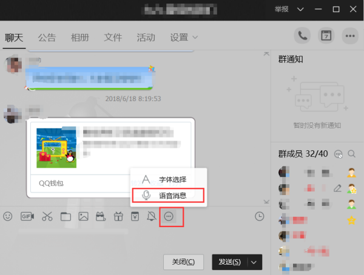Open the more options ellipsis in toolbar
This screenshot has height=275, width=364.
point(169,217)
